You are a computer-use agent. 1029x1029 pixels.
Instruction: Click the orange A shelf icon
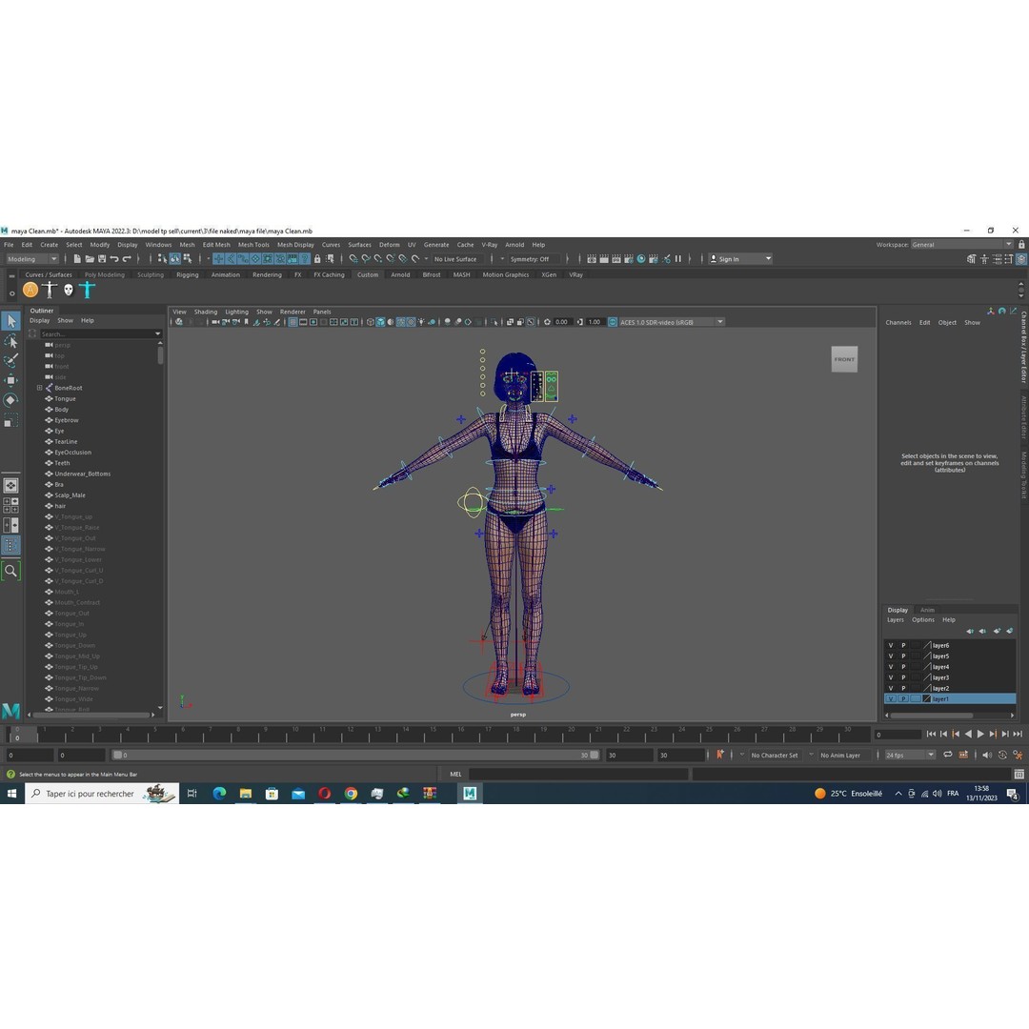[x=30, y=290]
